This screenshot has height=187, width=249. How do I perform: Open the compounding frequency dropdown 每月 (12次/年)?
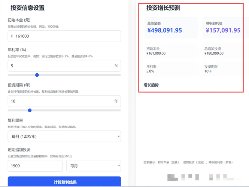tap(64, 137)
